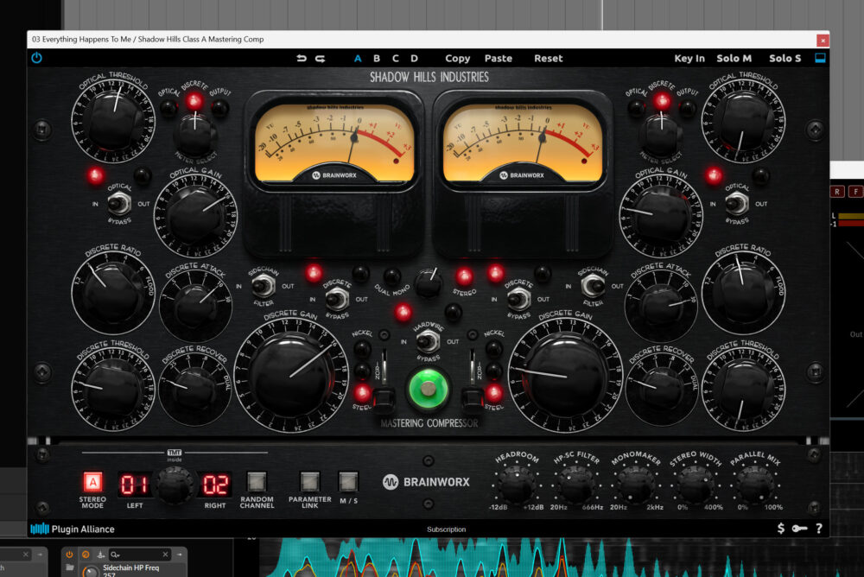Toggle the Stereo Mode A button
Viewport: 864px width, 577px height.
pos(92,483)
